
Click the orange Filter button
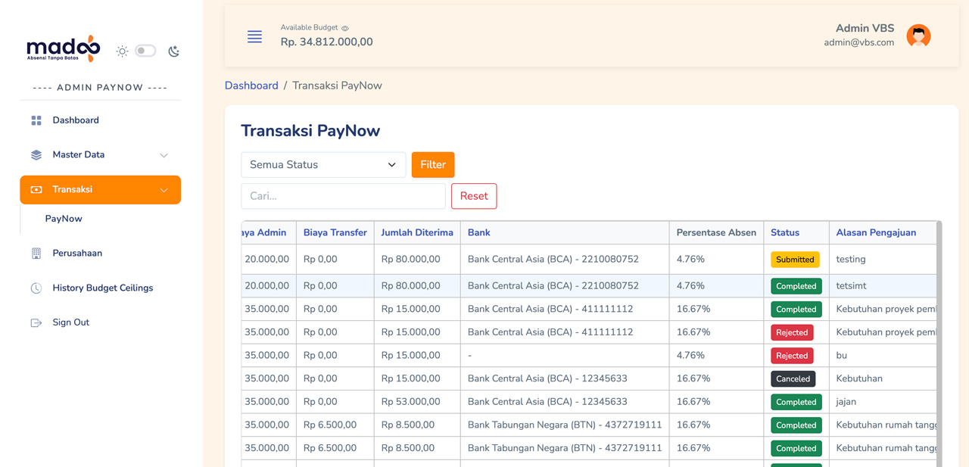[433, 164]
